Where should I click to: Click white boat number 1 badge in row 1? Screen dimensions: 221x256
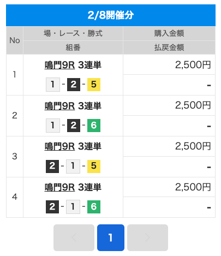pos(53,85)
